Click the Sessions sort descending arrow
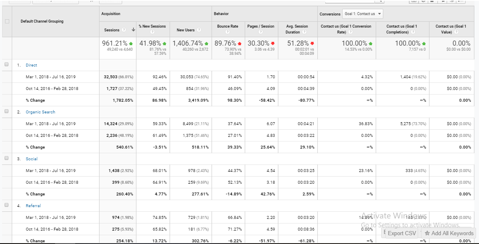479x244 pixels. (133, 30)
